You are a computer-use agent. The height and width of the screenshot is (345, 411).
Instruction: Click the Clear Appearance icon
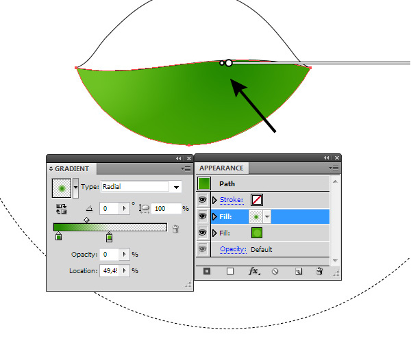pos(275,272)
